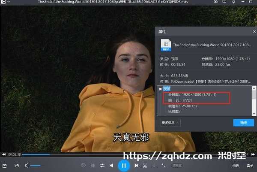
Task: Click the 时长 00:18:54 text
Action: 173,64
